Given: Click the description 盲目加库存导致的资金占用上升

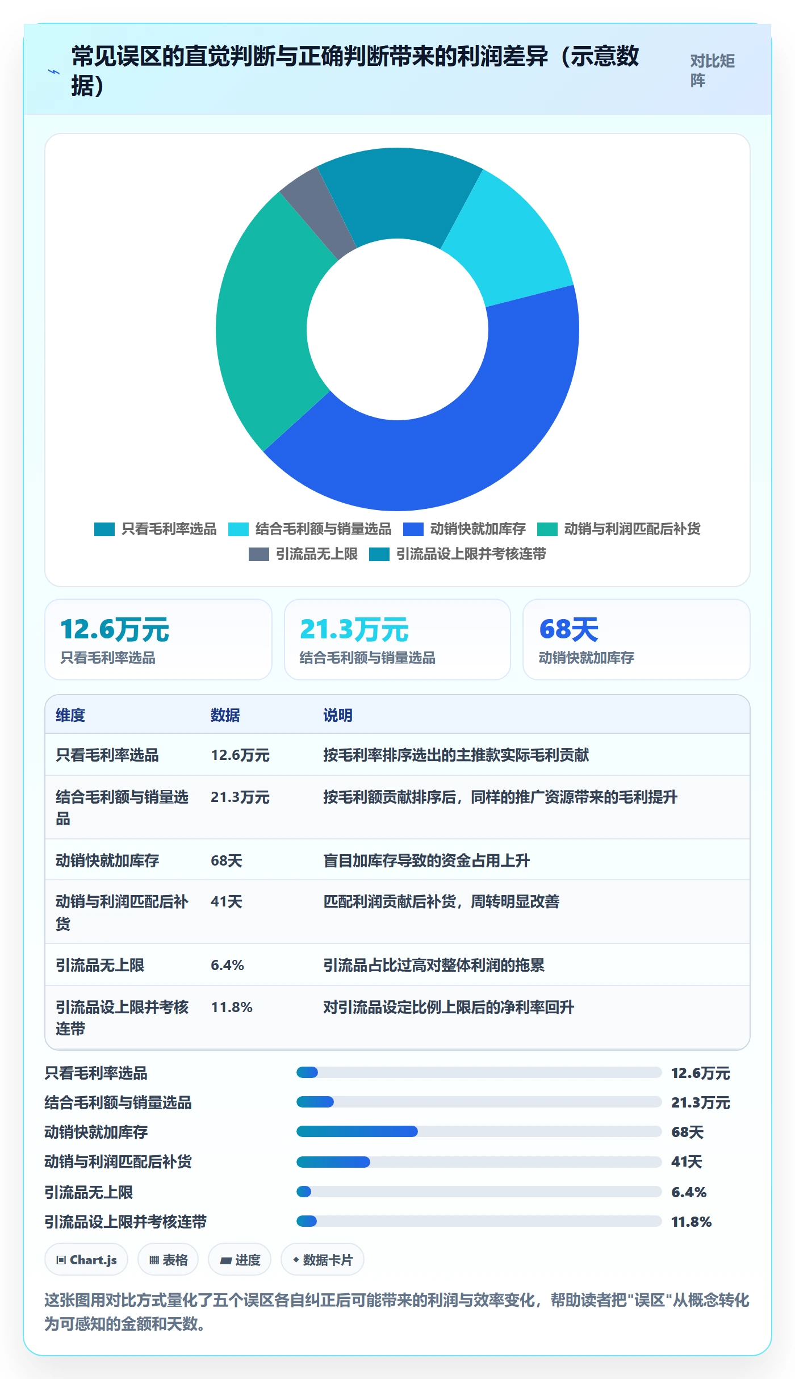Looking at the screenshot, I should 426,860.
